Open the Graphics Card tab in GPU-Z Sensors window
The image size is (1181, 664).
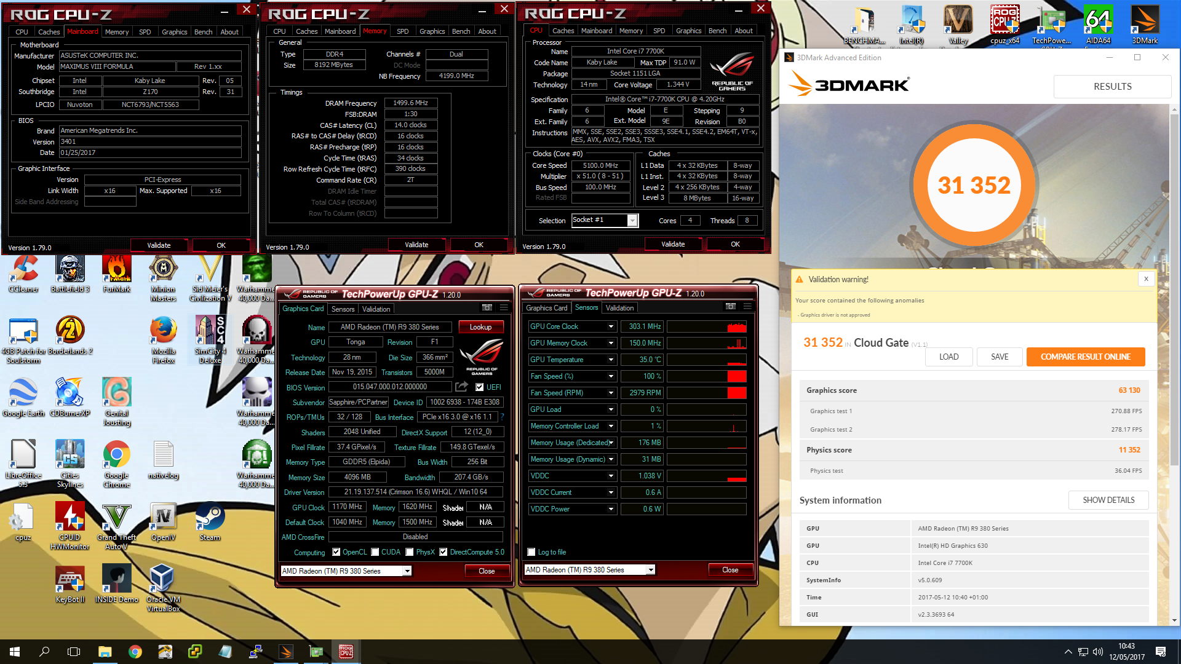pos(546,308)
